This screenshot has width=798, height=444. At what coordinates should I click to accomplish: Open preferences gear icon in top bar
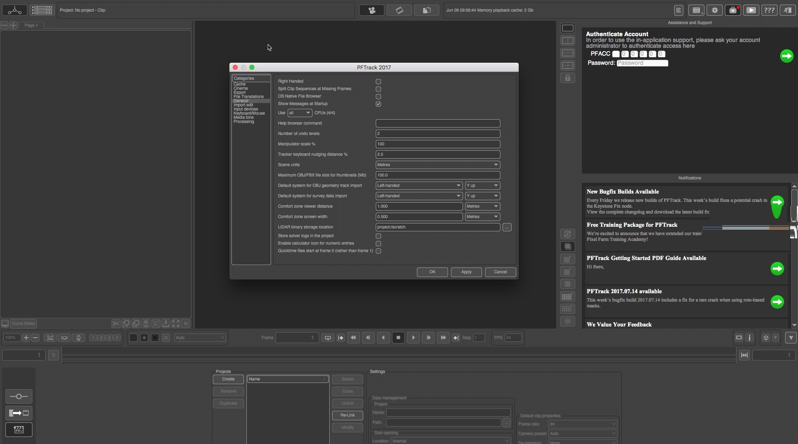coord(714,10)
